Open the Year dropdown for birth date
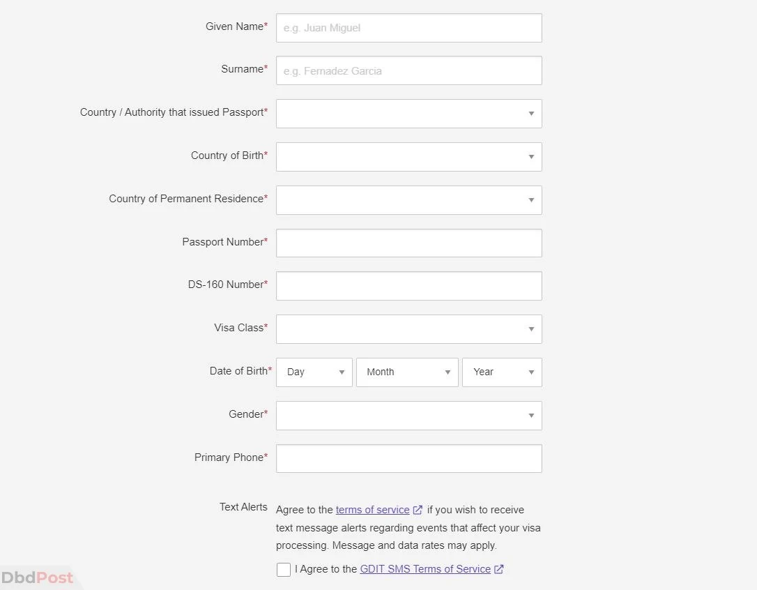 pyautogui.click(x=502, y=372)
